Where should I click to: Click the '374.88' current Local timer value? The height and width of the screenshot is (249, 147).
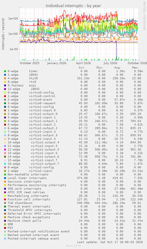(82, 178)
